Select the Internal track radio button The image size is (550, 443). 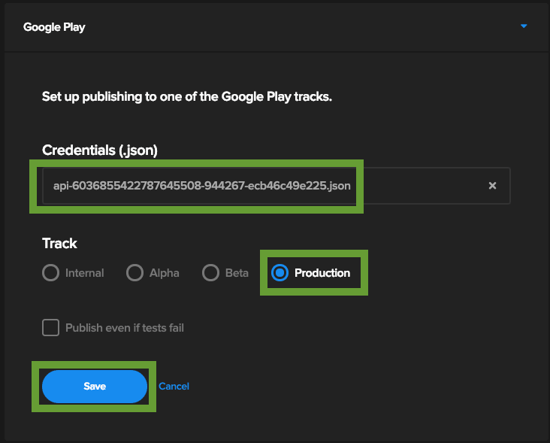[x=51, y=273]
